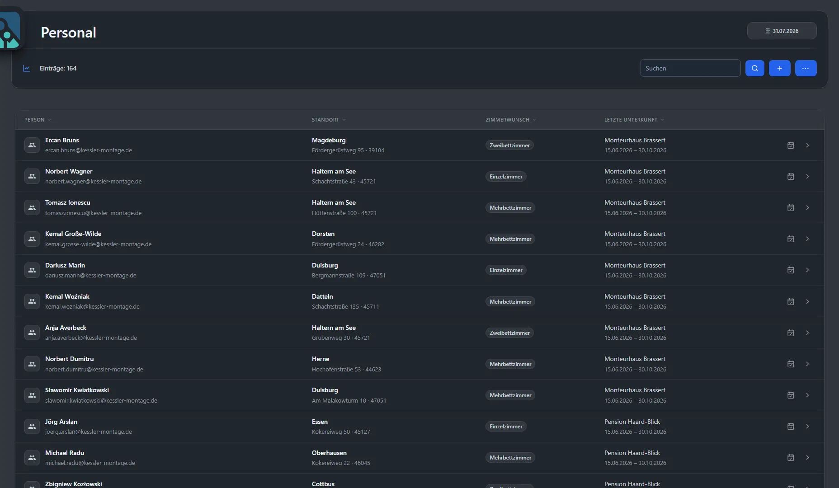Click the Zweibettzimmer tag for Anja Averbeck
Image resolution: width=839 pixels, height=488 pixels.
pyautogui.click(x=509, y=333)
